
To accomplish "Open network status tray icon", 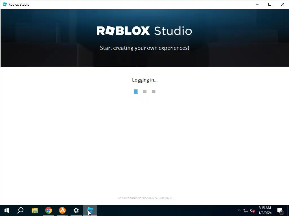I will 246,210.
